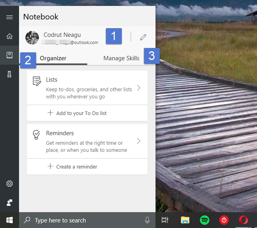Activate the microphone icon in search box
The image size is (257, 228).
(148, 220)
